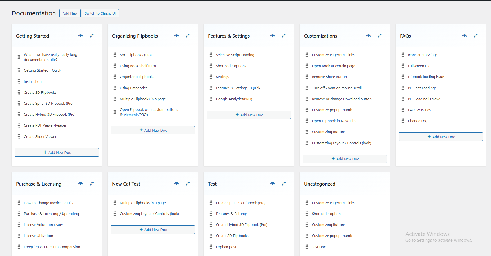Click the drag handle next to Installation
The height and width of the screenshot is (256, 491).
[19, 81]
